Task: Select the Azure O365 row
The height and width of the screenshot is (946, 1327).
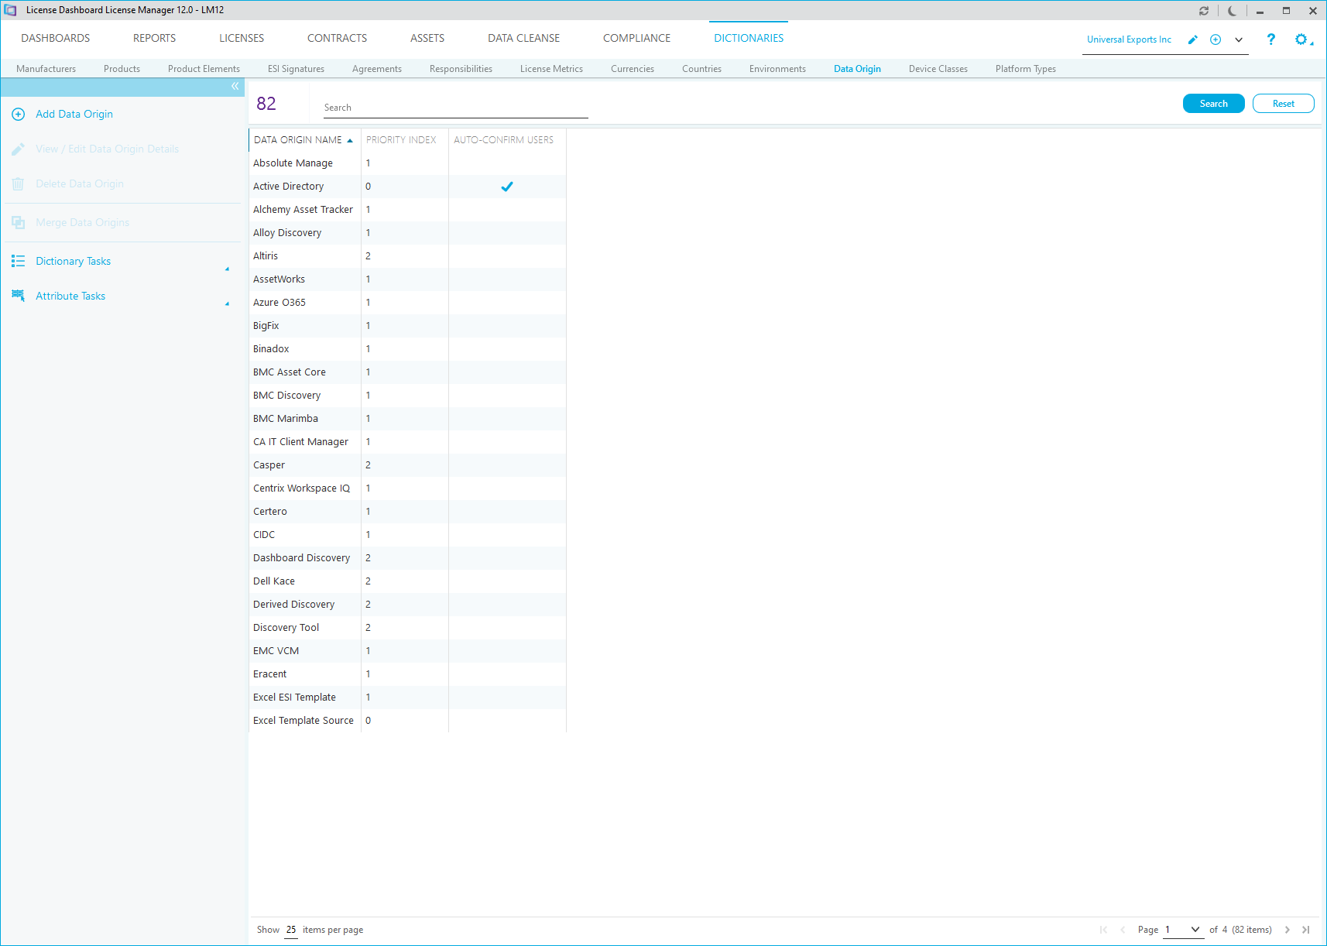Action: pos(407,303)
